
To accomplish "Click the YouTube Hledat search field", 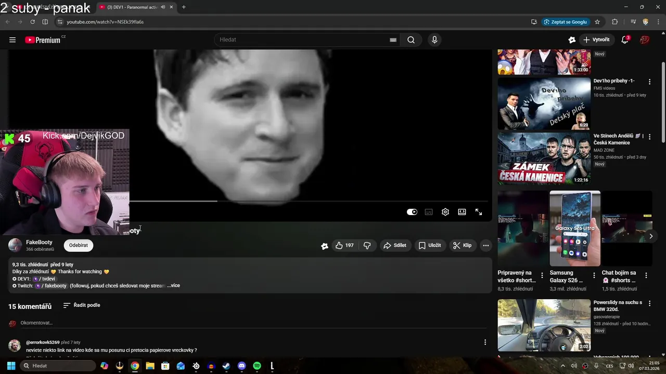I will click(x=303, y=40).
